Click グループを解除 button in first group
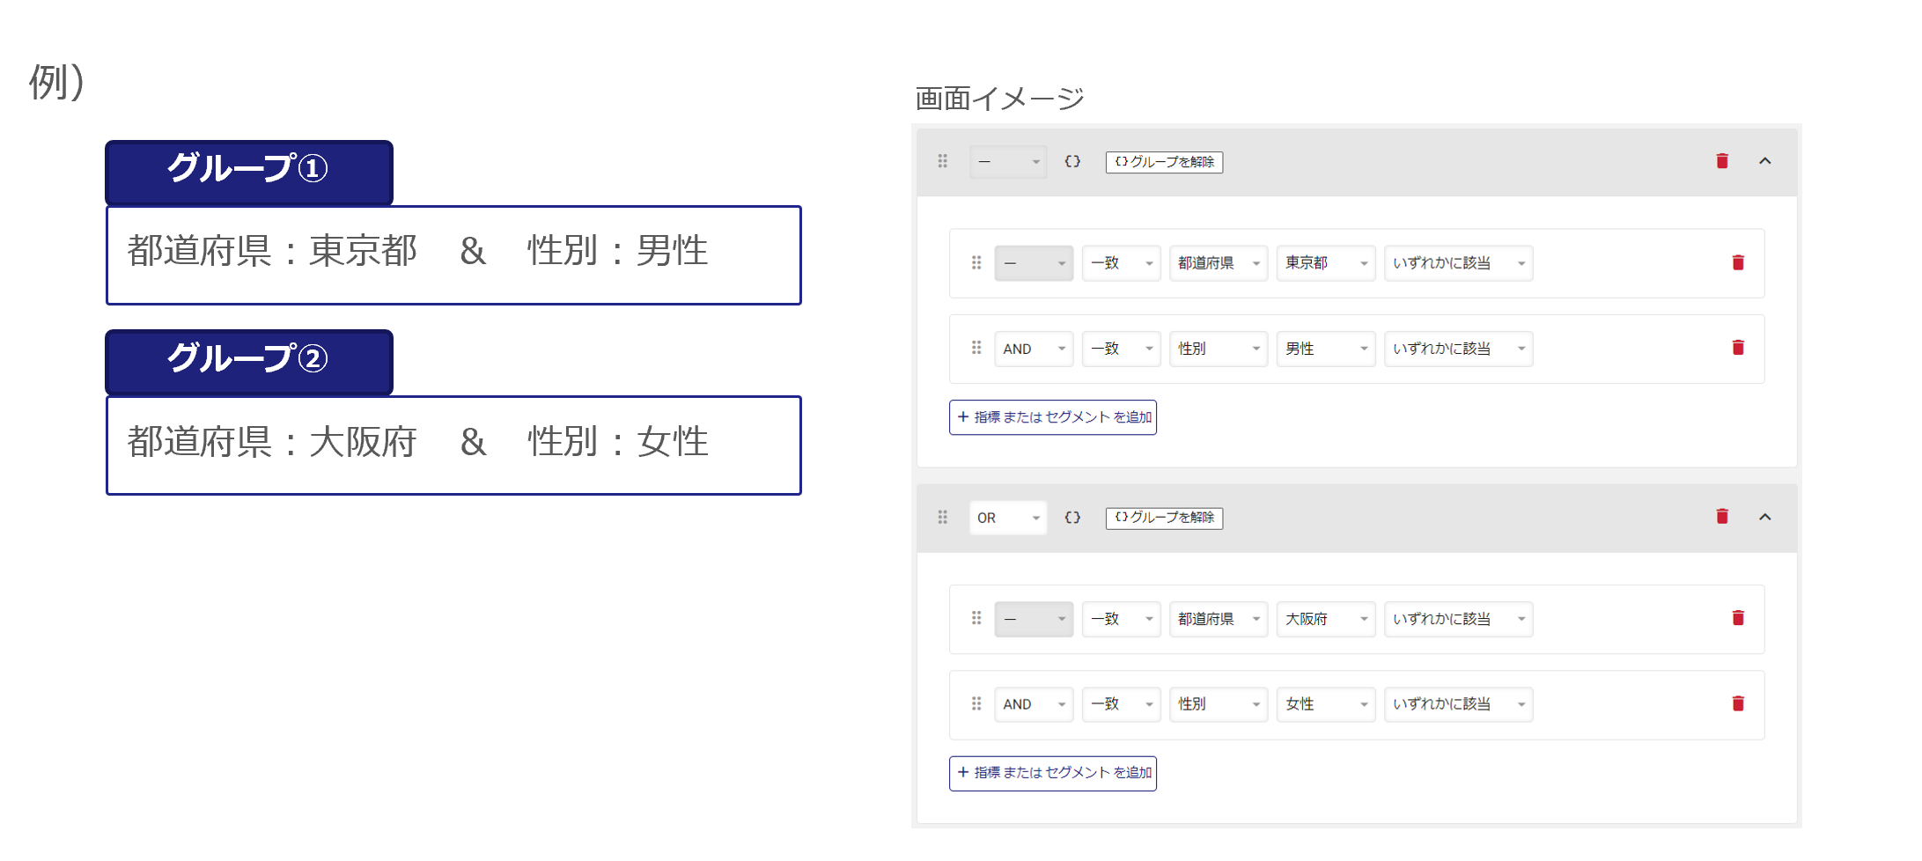Image resolution: width=1922 pixels, height=861 pixels. pyautogui.click(x=1164, y=162)
